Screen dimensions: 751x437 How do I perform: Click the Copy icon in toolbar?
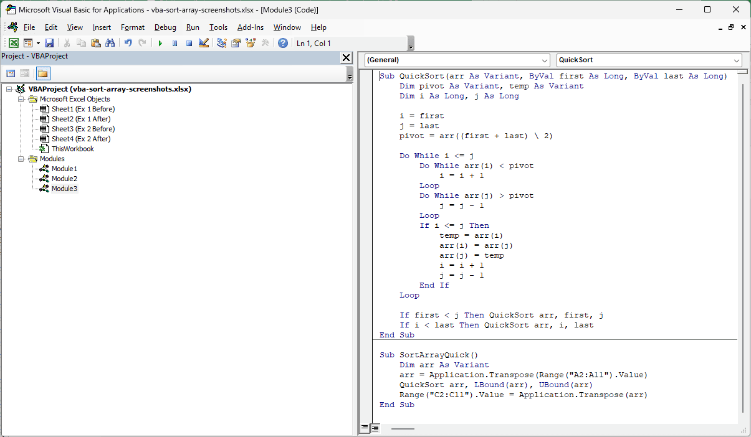click(x=81, y=43)
